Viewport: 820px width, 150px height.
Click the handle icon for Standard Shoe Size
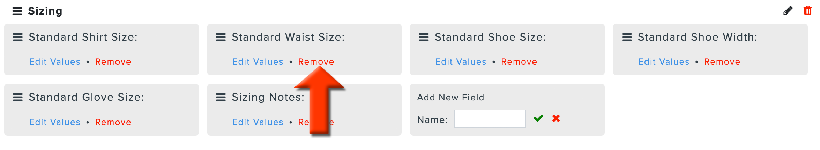(424, 37)
